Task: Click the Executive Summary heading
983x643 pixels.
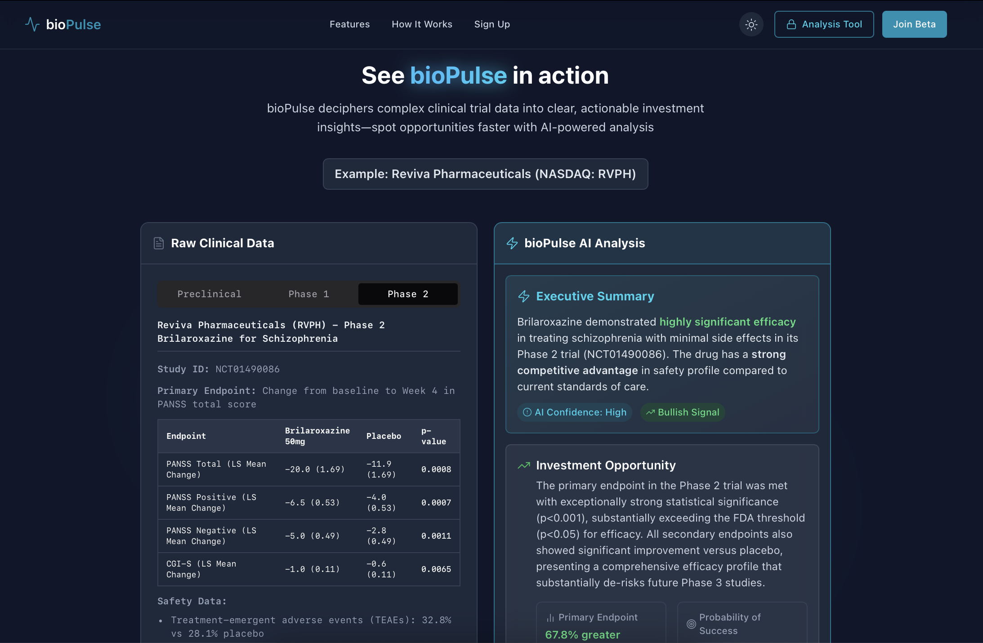Action: click(x=595, y=296)
